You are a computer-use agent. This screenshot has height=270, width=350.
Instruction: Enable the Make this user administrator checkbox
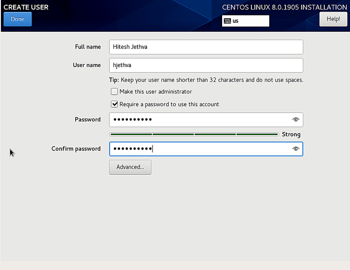pos(114,92)
